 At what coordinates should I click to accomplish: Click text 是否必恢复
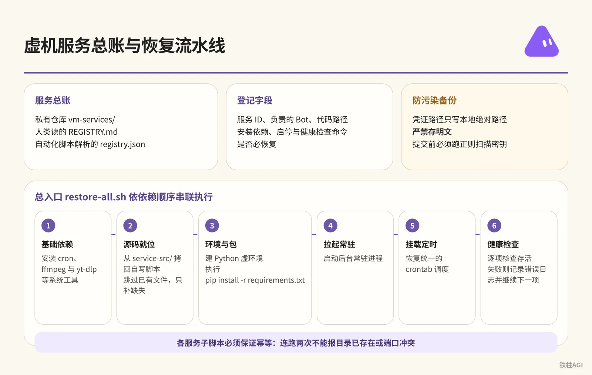[x=257, y=144]
